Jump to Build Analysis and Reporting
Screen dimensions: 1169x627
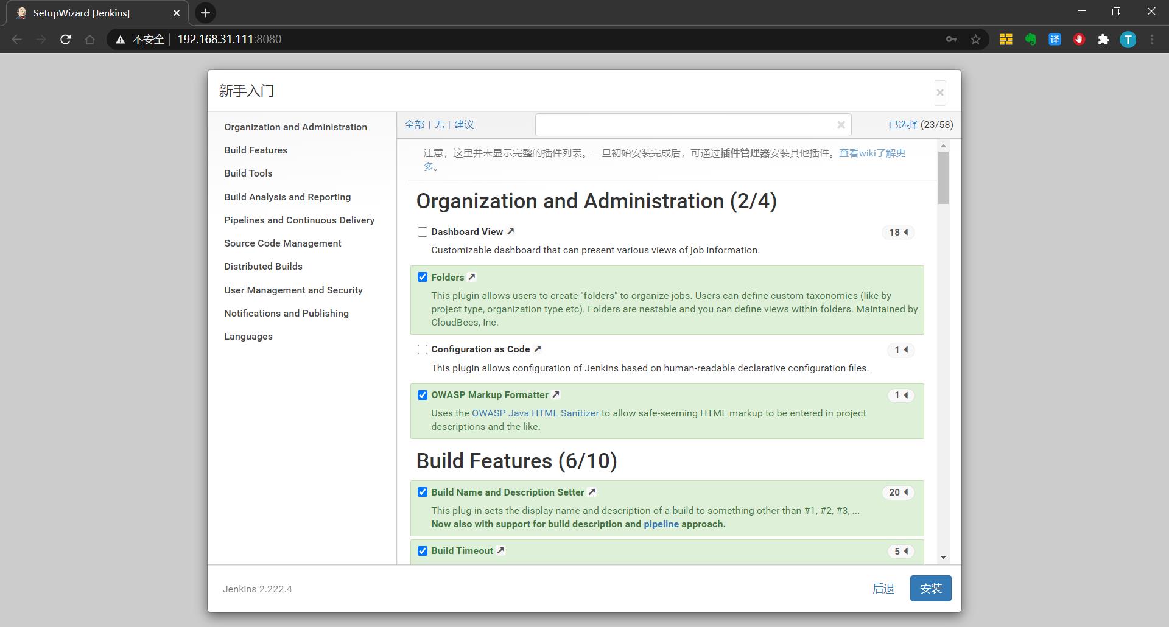pos(287,197)
